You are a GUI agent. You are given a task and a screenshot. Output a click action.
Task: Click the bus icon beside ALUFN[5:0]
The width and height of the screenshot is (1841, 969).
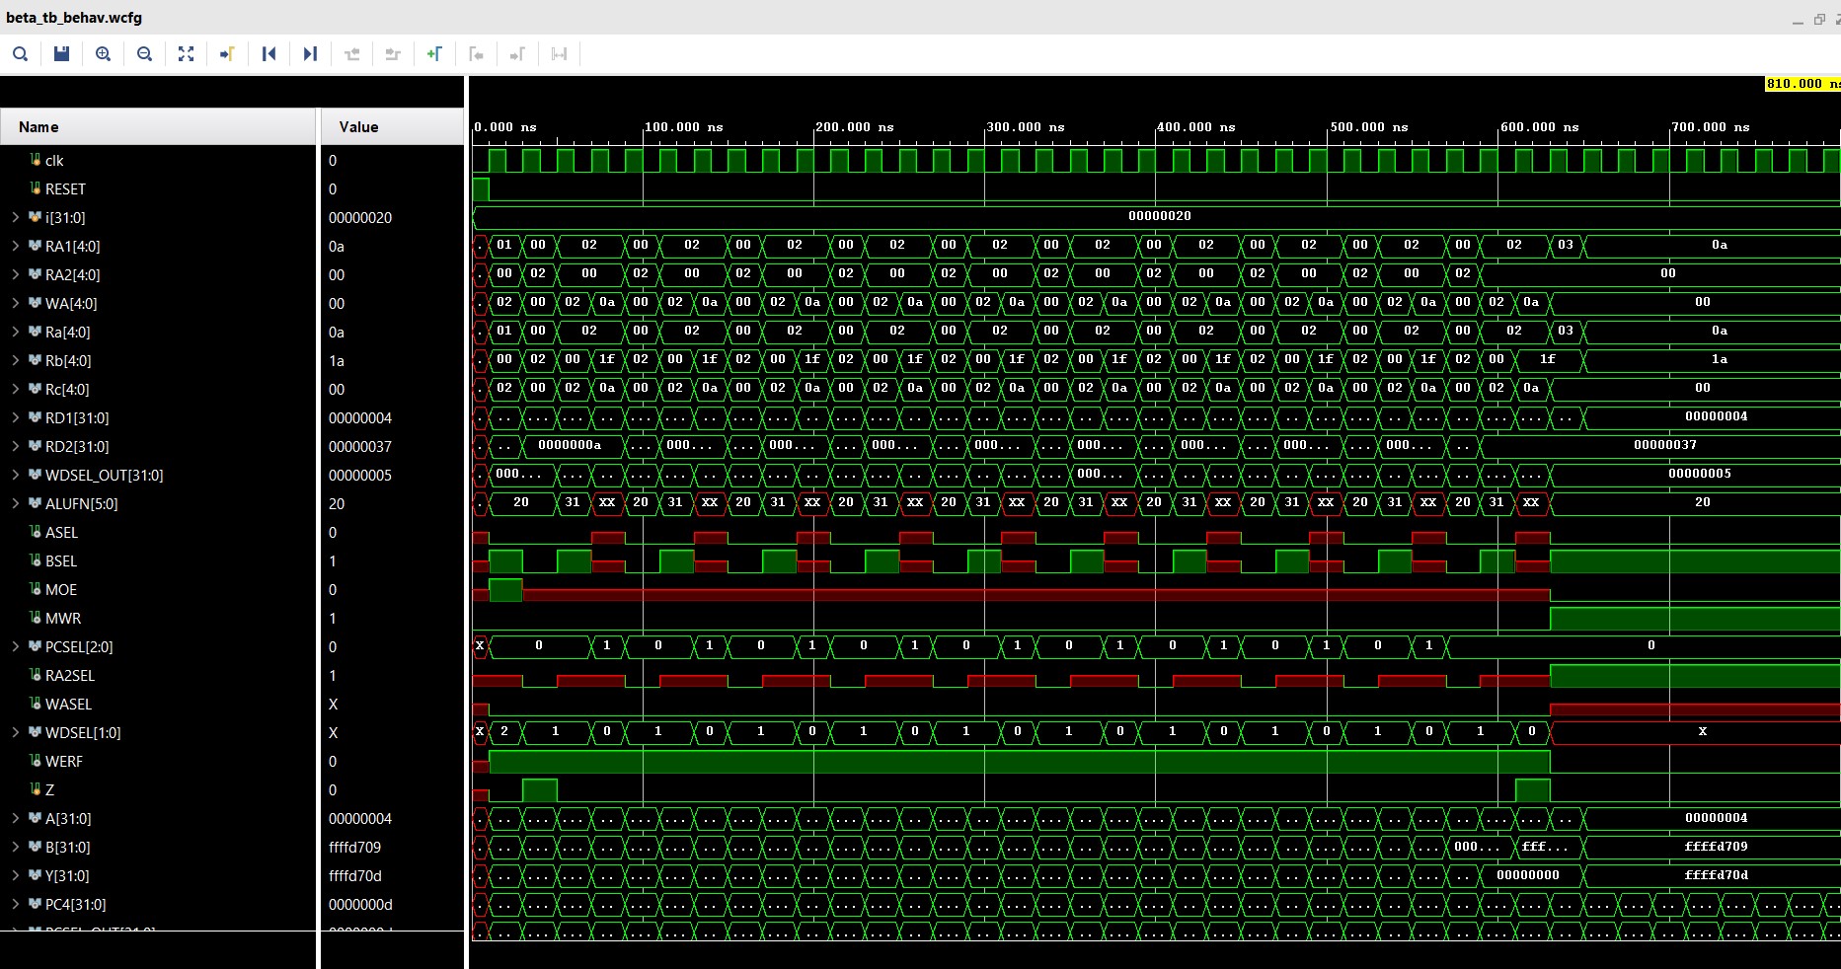pyautogui.click(x=36, y=503)
